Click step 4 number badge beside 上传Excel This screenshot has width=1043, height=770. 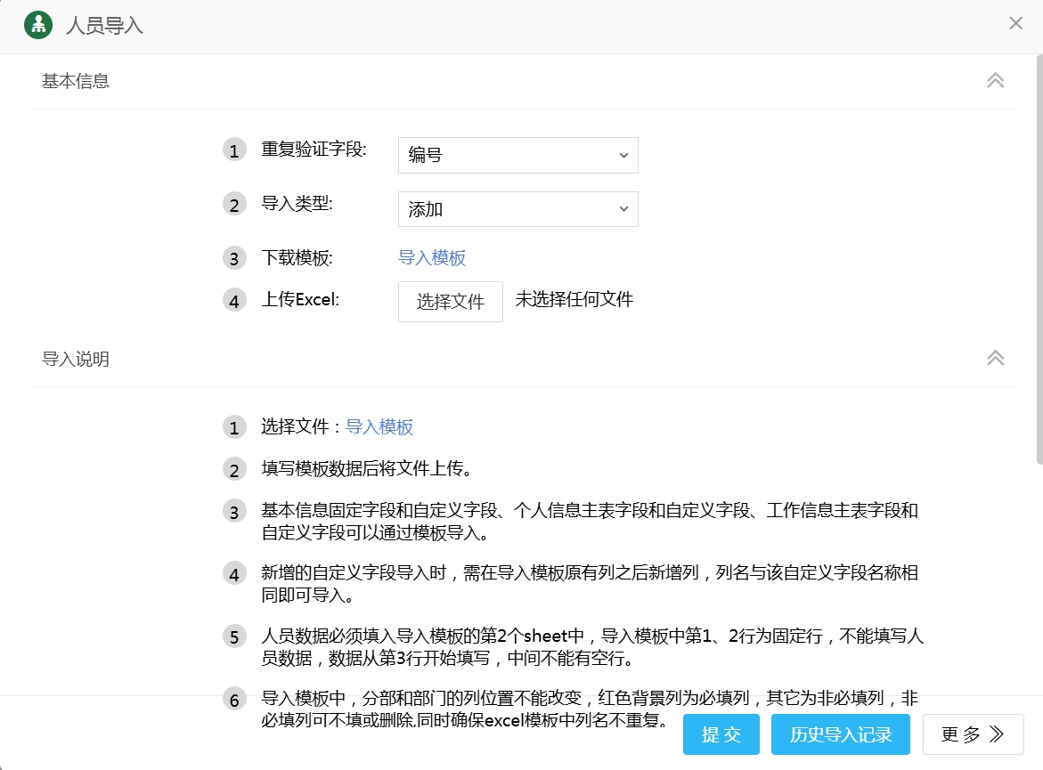point(234,301)
